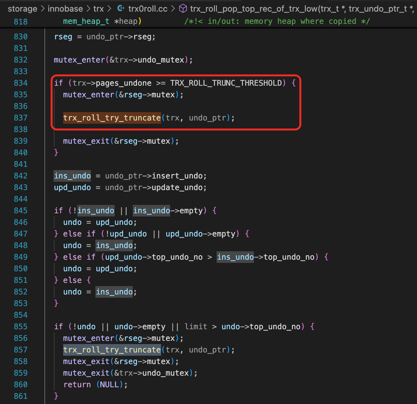
Task: Expand the innobase breadcrumb segment
Action: coord(65,9)
